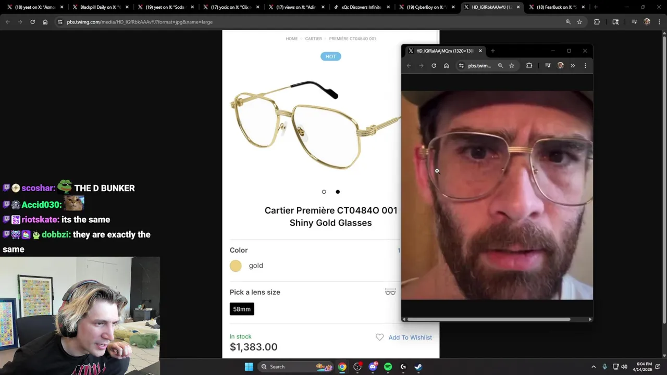Open Discord from the taskbar
The width and height of the screenshot is (667, 375).
(x=373, y=367)
